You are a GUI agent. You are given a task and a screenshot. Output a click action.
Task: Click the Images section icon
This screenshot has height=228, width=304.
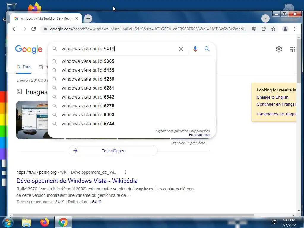coord(19,91)
